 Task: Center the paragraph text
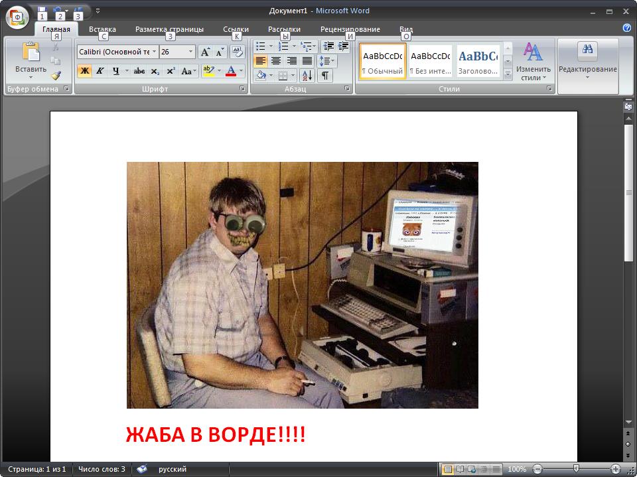pyautogui.click(x=276, y=61)
